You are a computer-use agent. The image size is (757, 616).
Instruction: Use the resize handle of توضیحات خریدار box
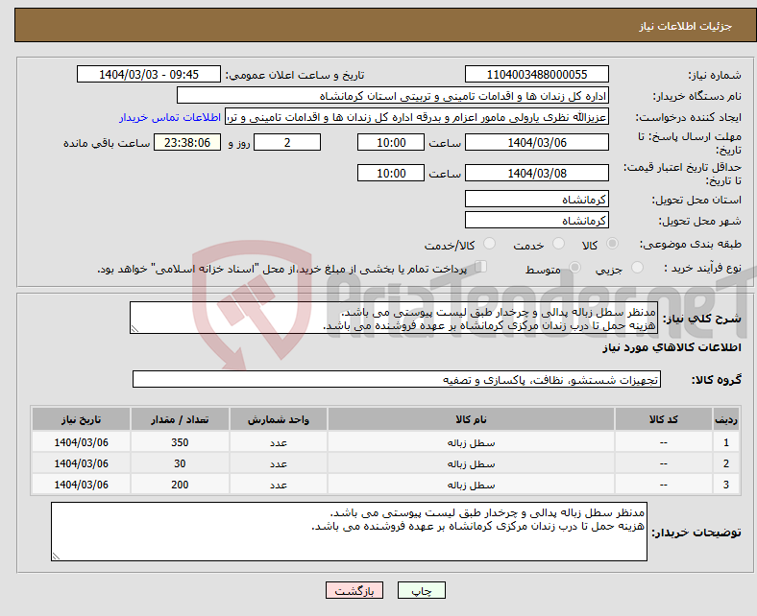click(x=56, y=557)
